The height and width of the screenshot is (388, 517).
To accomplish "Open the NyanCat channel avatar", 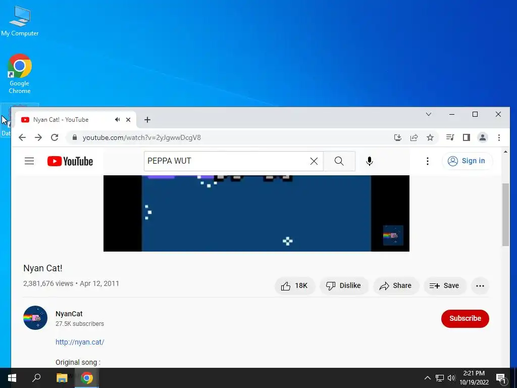I will [x=35, y=318].
